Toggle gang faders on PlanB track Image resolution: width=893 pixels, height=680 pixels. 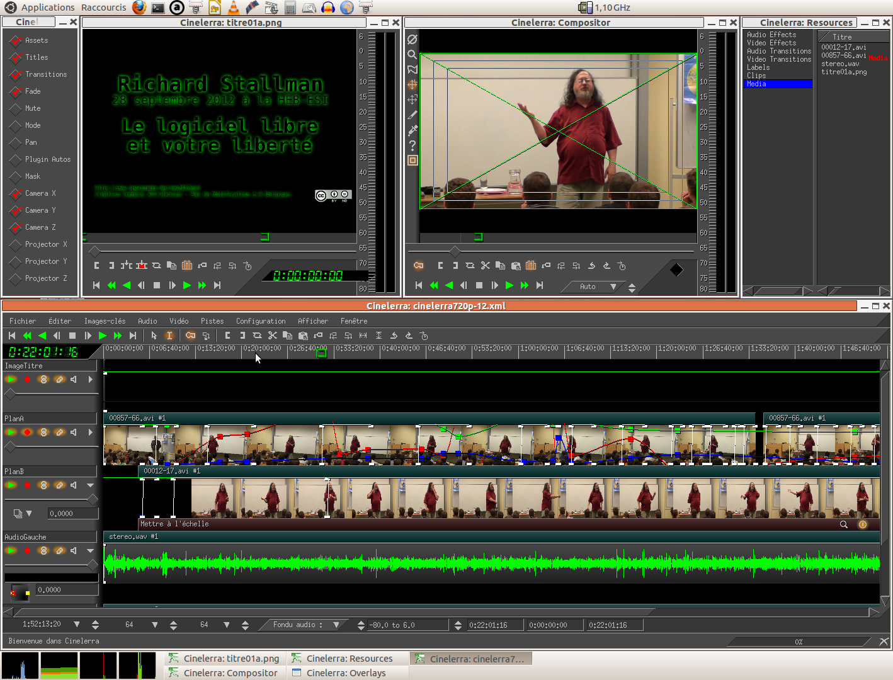pyautogui.click(x=43, y=485)
